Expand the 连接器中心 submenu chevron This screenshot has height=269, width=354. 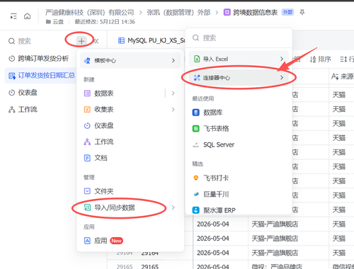(x=282, y=78)
